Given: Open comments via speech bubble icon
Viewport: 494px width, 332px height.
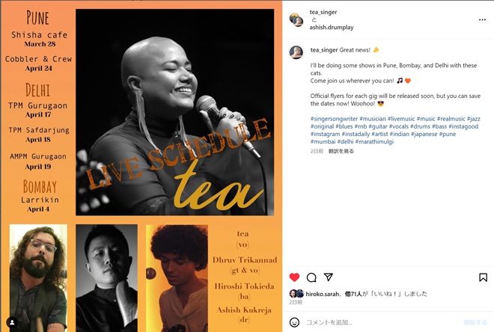Looking at the screenshot, I should (311, 277).
